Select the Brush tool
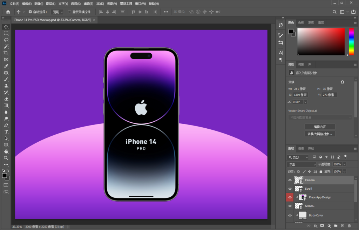Screen dimensions: 359x230 6,79
